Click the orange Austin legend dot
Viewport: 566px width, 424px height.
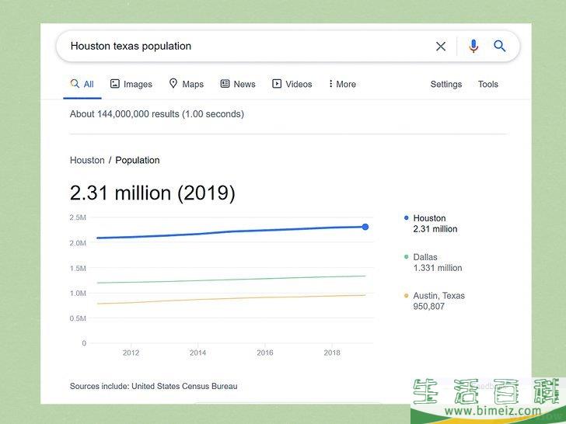pyautogui.click(x=406, y=296)
